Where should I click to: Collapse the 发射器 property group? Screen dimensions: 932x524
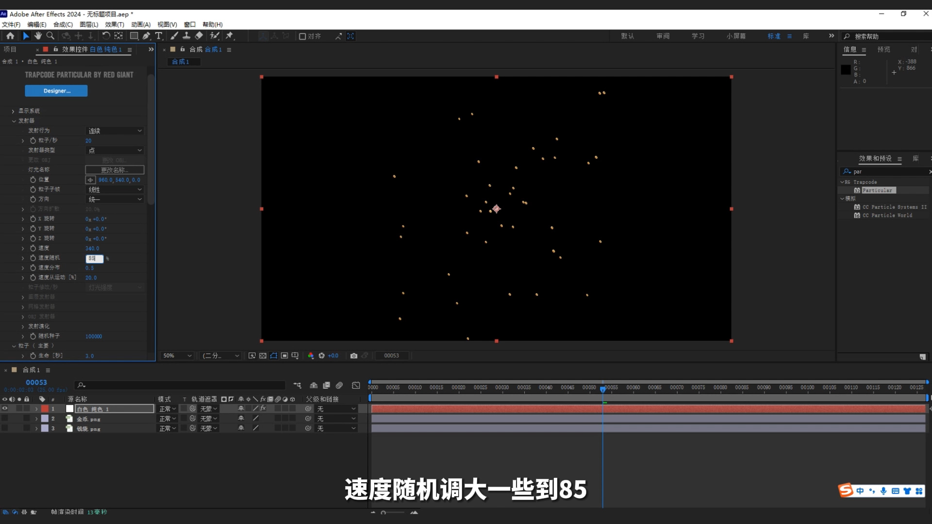(x=14, y=120)
